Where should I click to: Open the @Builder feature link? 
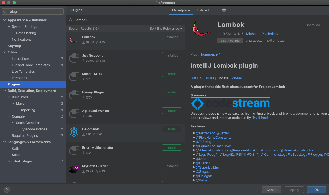coord(203,163)
